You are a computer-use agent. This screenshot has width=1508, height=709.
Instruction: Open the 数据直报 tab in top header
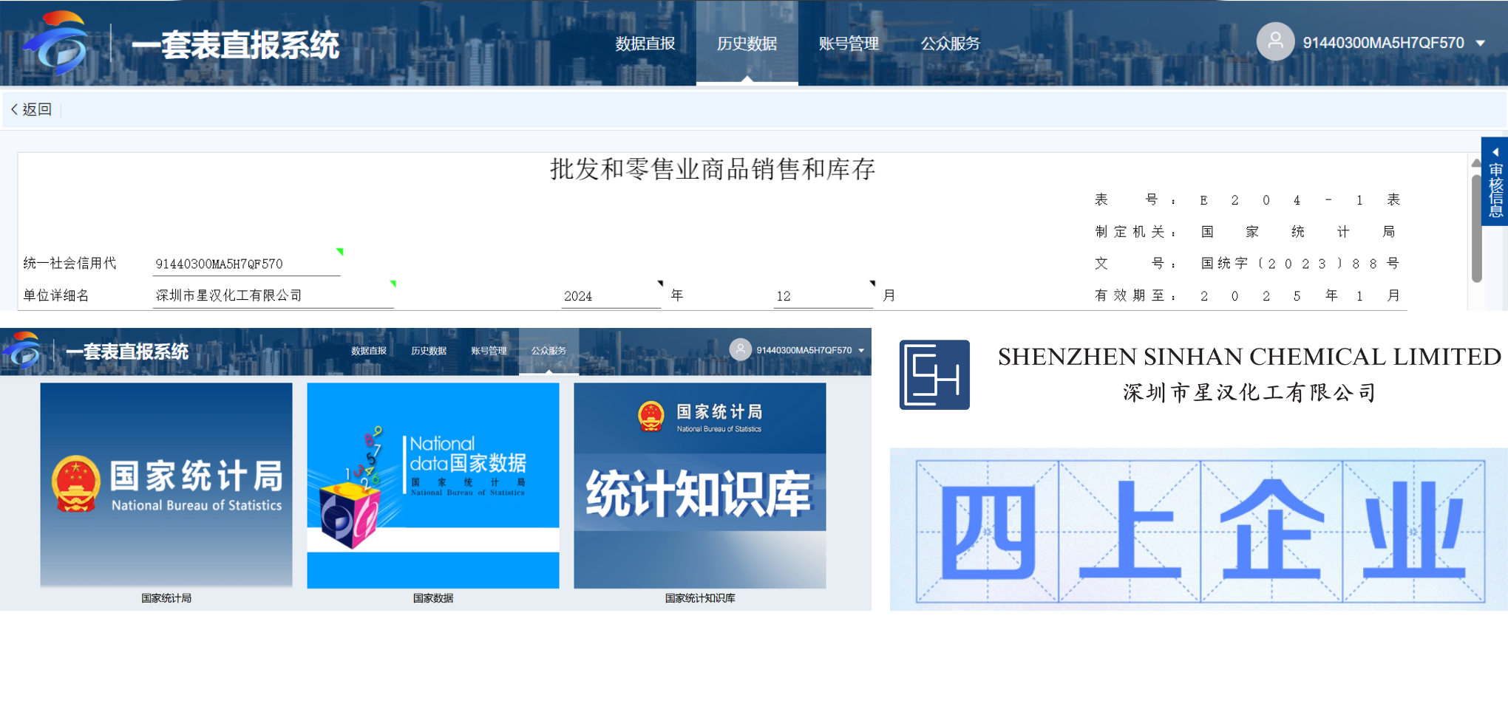645,44
